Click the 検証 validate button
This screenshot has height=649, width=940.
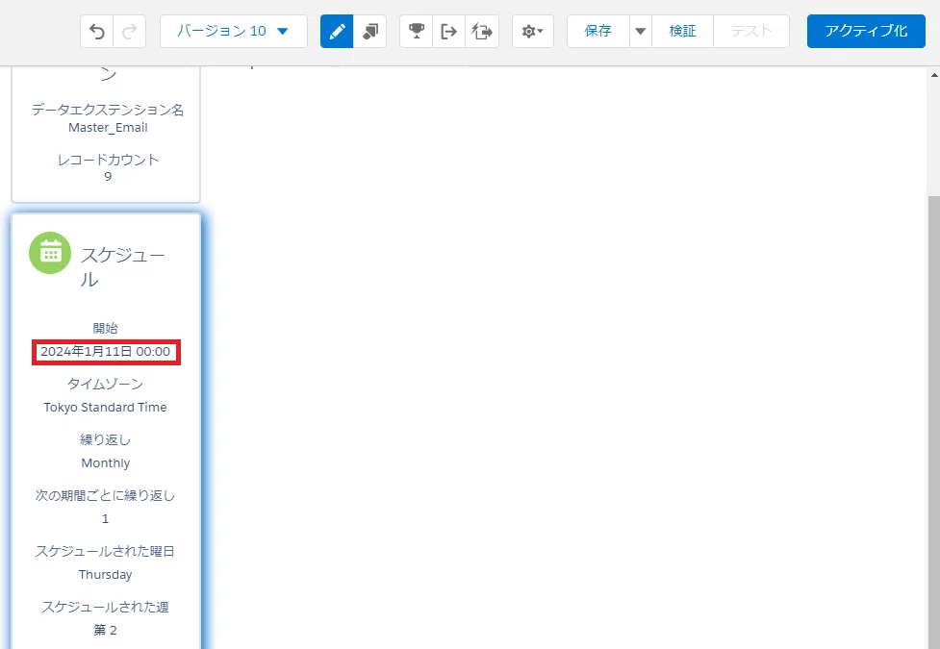[682, 31]
